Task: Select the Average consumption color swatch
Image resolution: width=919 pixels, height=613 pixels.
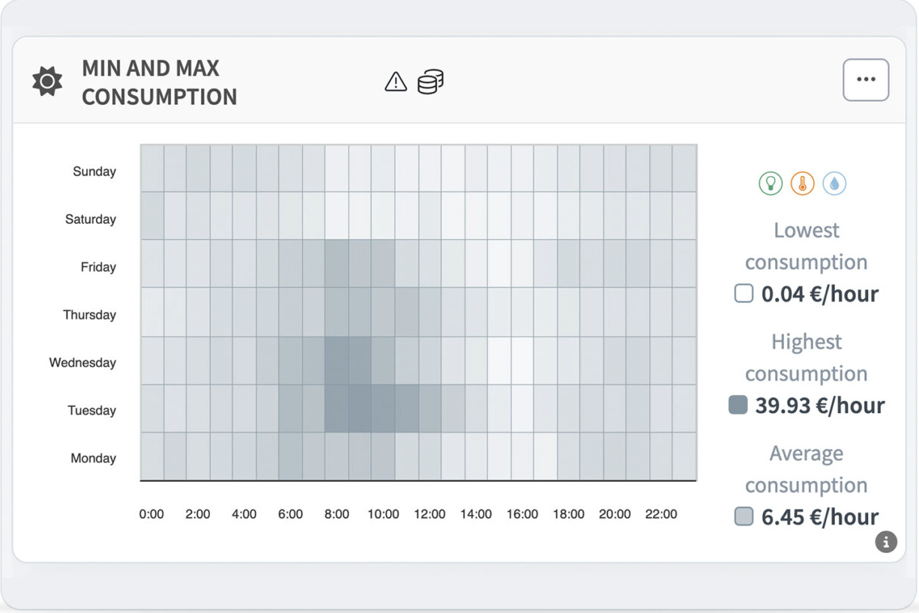Action: click(744, 516)
